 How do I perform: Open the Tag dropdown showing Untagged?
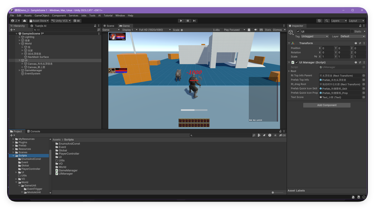pos(315,37)
